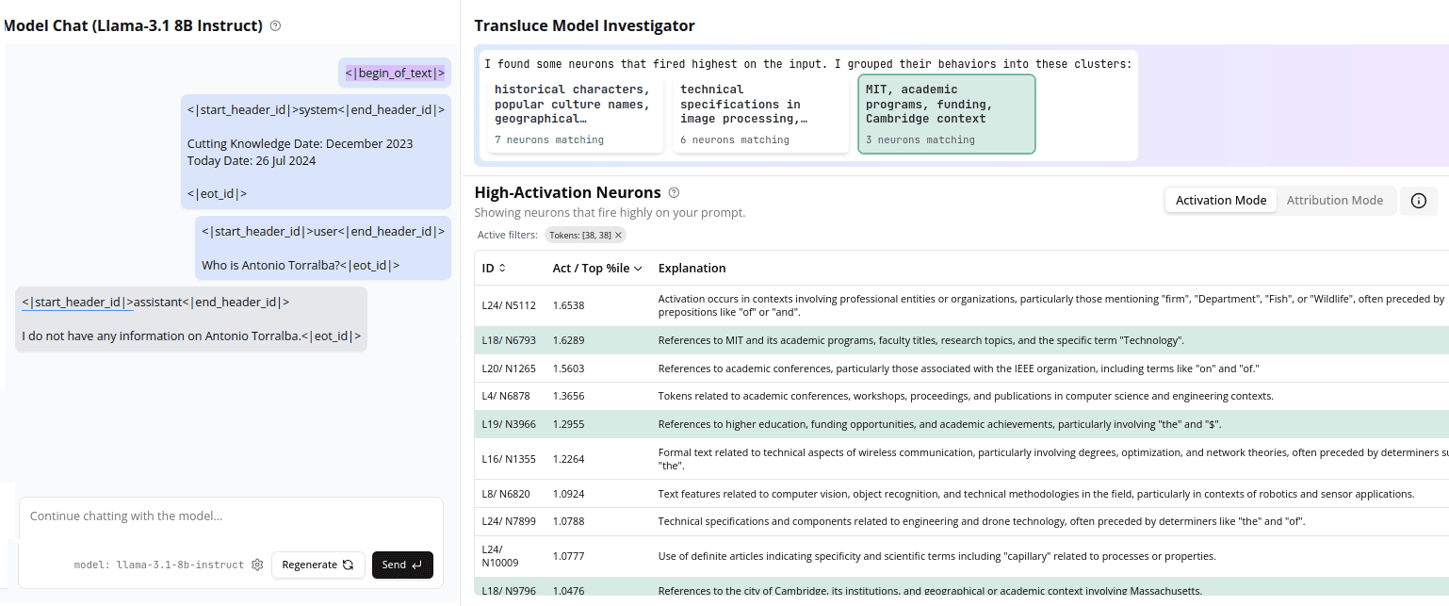Click the Send button
Screen dimensions: 1449x606
[x=402, y=565]
